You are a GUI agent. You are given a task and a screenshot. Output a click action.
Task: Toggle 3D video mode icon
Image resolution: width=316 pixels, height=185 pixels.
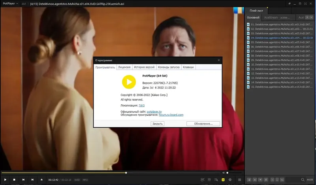click(209, 179)
